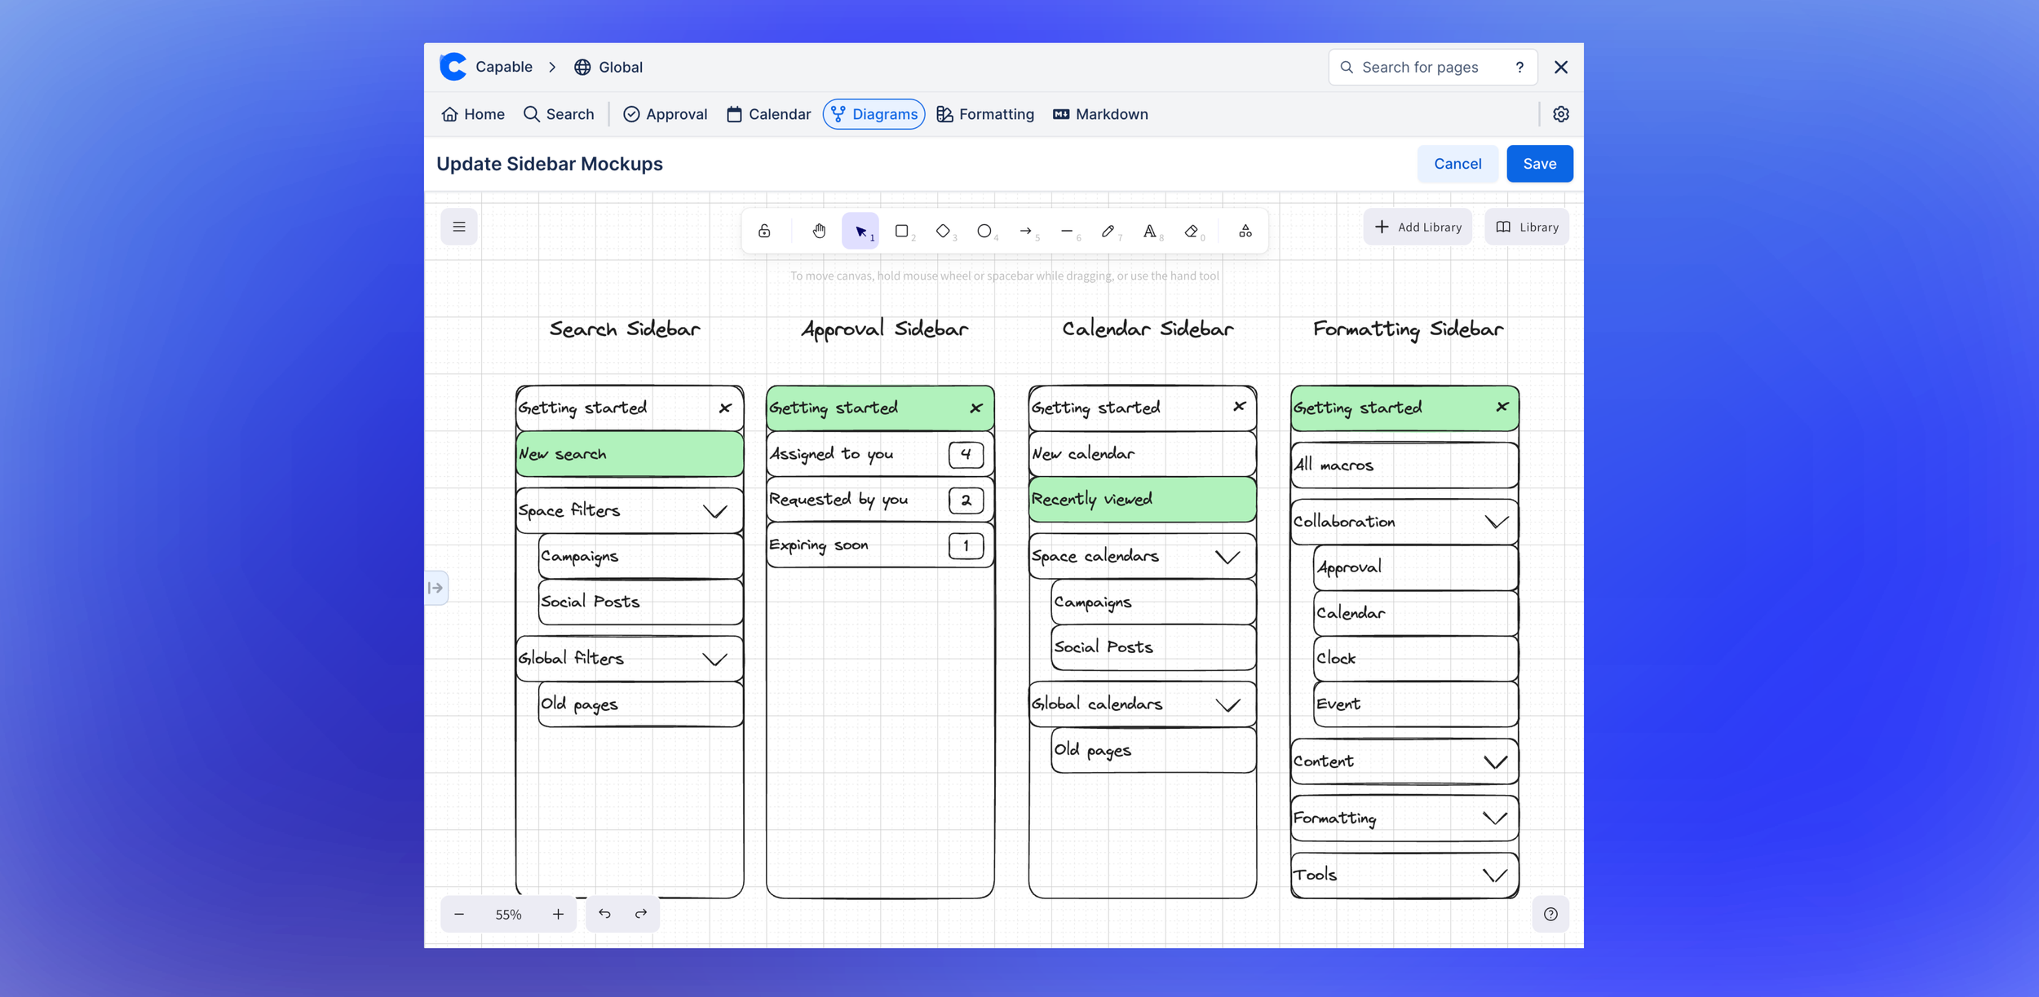
Task: Toggle the keep-tool-active lock icon
Action: pyautogui.click(x=764, y=232)
